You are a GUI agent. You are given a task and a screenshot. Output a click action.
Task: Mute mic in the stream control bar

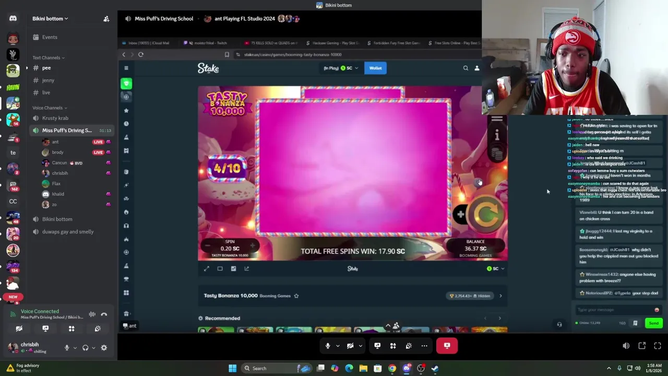pyautogui.click(x=328, y=346)
